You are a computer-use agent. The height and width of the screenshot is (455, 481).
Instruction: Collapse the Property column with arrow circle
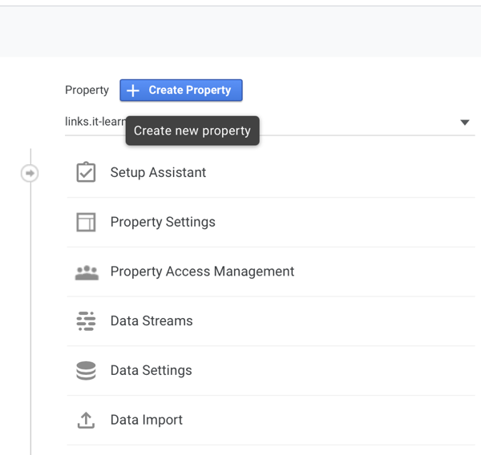click(30, 173)
